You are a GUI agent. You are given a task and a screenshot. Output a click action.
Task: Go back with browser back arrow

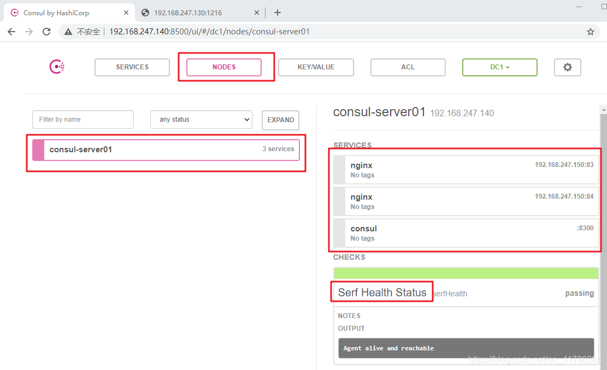[x=11, y=32]
